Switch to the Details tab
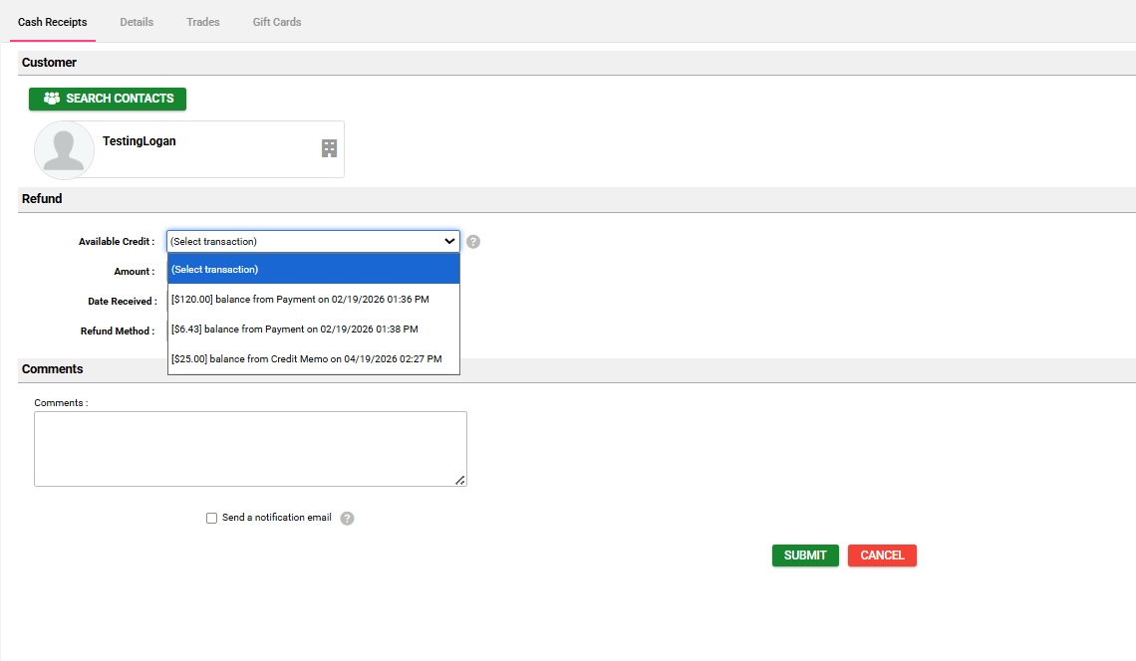The height and width of the screenshot is (661, 1136). [x=137, y=22]
